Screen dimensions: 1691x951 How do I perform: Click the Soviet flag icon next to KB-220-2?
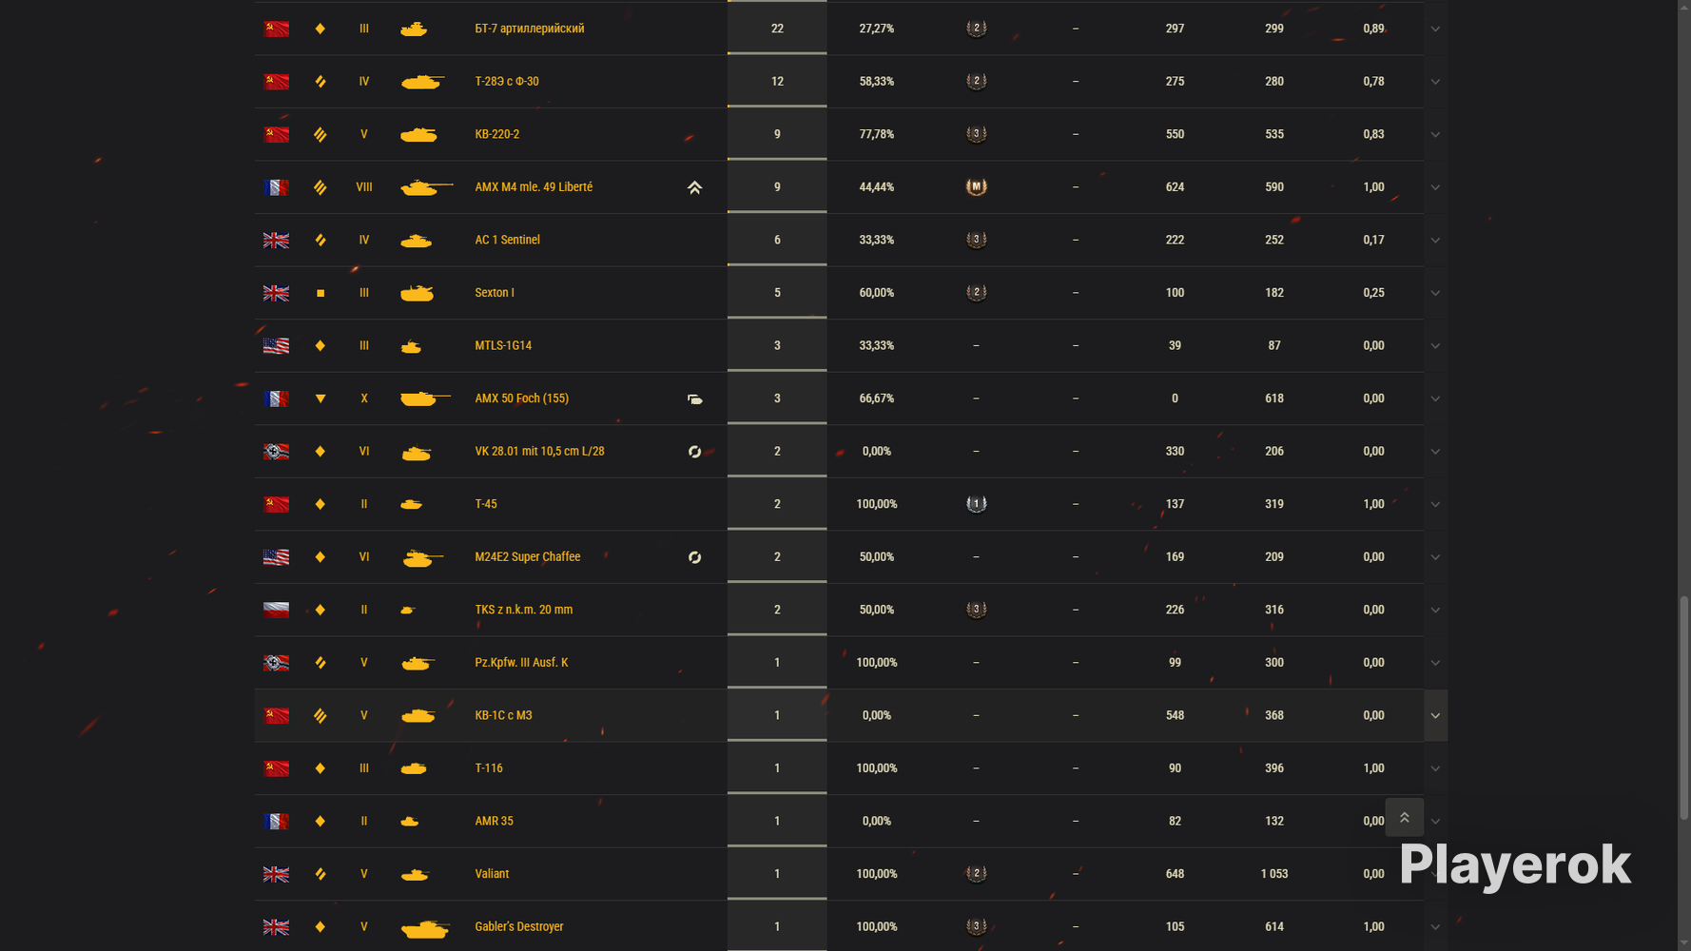click(277, 134)
